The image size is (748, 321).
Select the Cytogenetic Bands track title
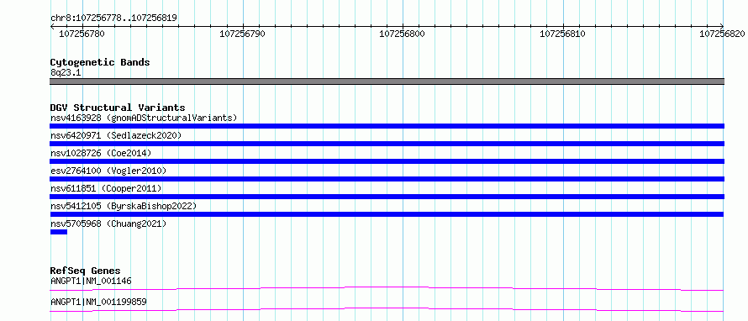pyautogui.click(x=100, y=62)
